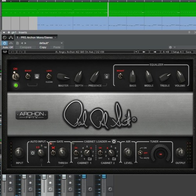
Task: Click the gate THRESH knob
Action: 62,152
